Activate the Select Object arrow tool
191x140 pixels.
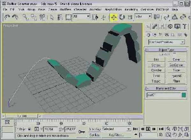pyautogui.click(x=52, y=17)
